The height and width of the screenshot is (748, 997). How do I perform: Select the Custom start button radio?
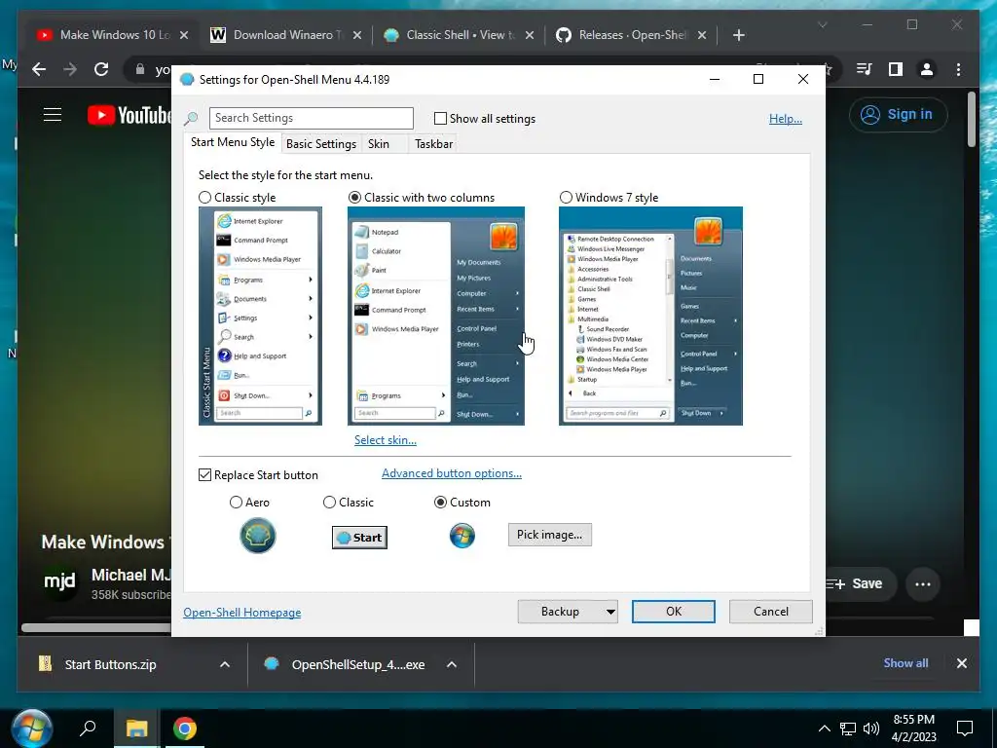click(440, 502)
